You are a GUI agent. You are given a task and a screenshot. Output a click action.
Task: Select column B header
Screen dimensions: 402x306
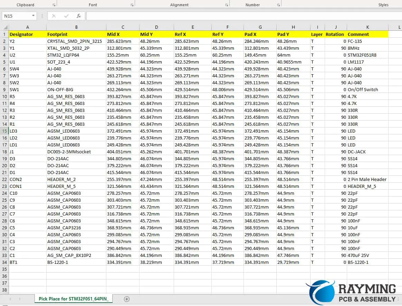[76, 27]
